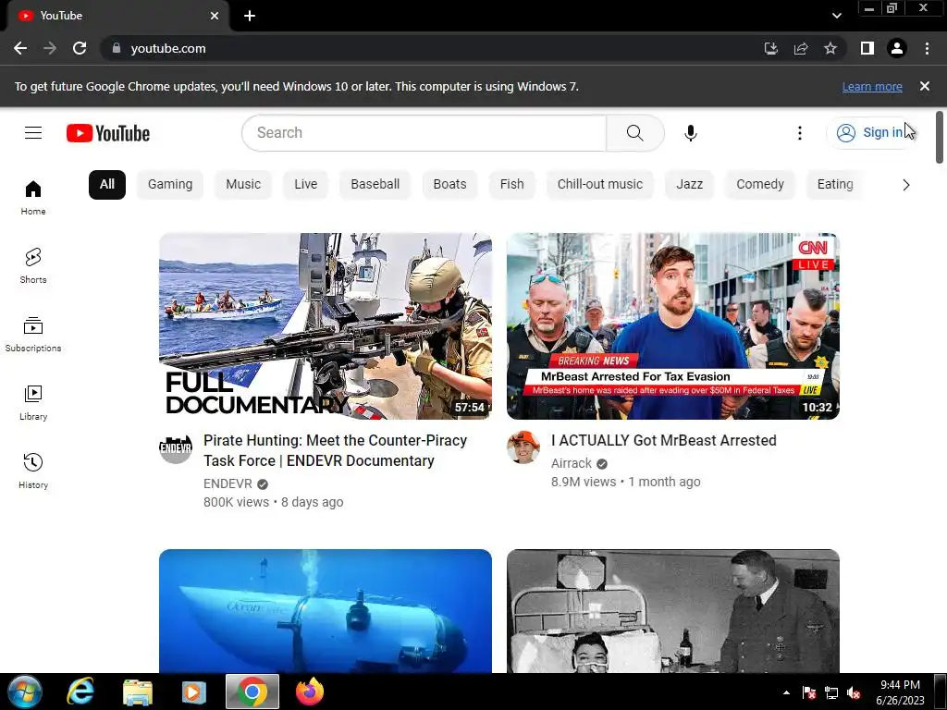This screenshot has height=710, width=947.
Task: Go to Home in the sidebar
Action: point(33,198)
